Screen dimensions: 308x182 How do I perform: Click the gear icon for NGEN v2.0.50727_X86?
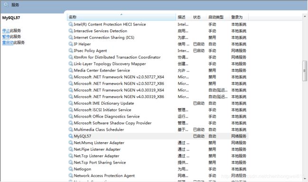(x=71, y=83)
